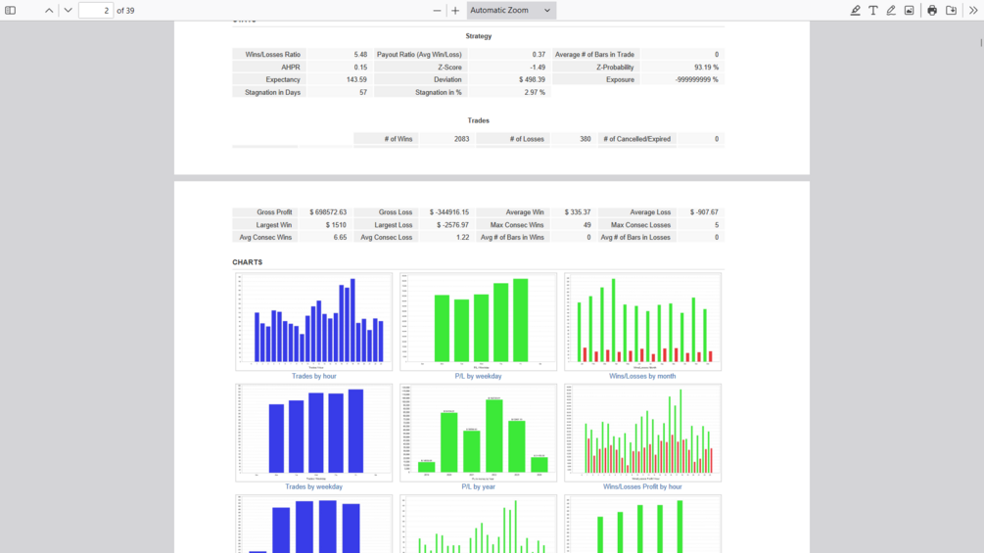Open Wins/Losses Profit by hour link
Image resolution: width=984 pixels, height=553 pixels.
coord(642,486)
